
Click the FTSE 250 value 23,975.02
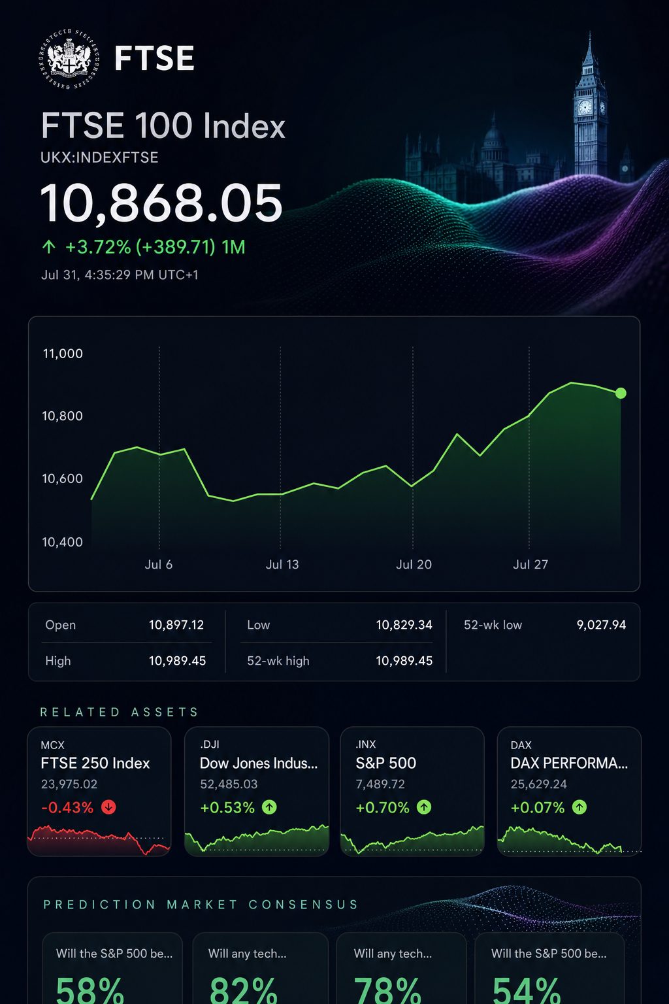coord(69,784)
